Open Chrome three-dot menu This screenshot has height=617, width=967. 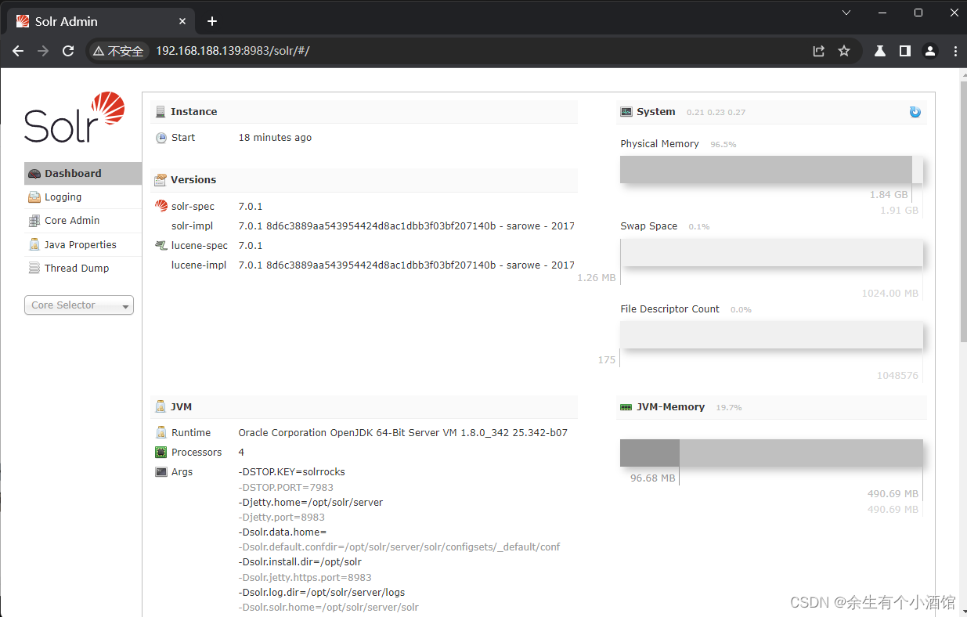[x=955, y=51]
